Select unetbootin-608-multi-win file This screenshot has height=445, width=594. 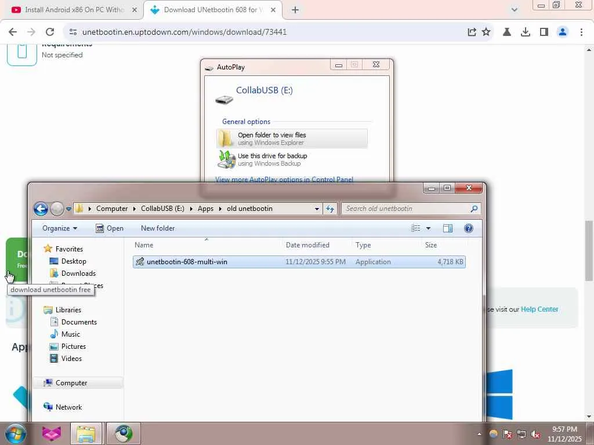pos(299,262)
